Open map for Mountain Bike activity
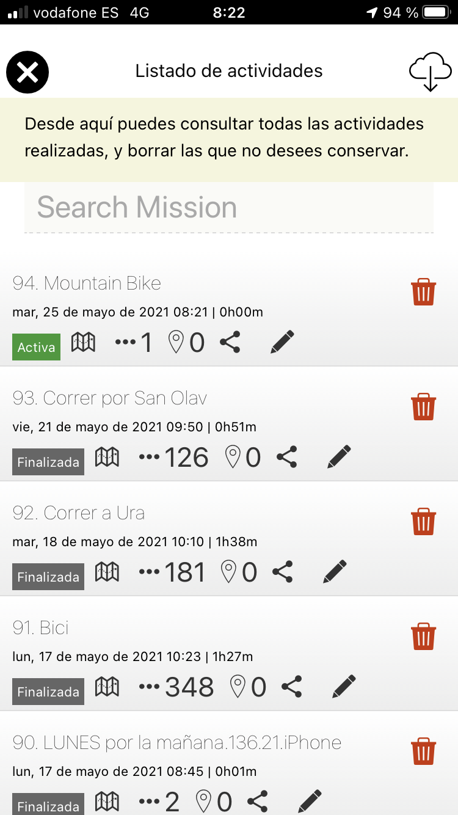Viewport: 458px width, 815px height. point(84,343)
